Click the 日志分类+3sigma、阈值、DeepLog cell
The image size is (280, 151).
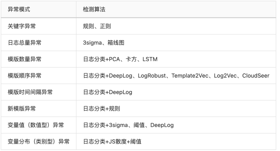tap(128, 125)
